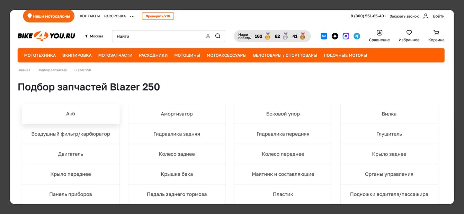Click the magnifying glass search icon
The width and height of the screenshot is (464, 214).
pos(218,36)
